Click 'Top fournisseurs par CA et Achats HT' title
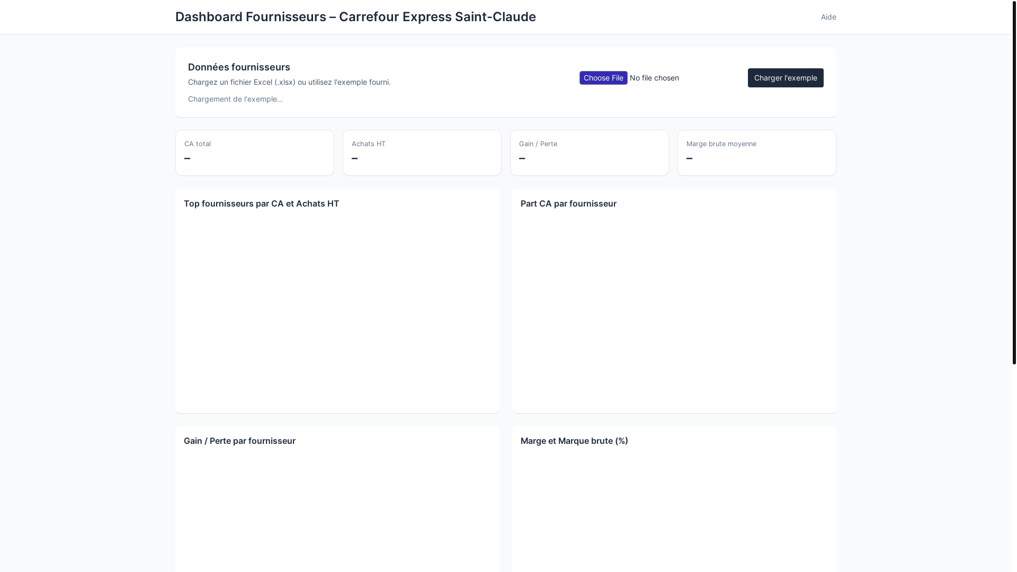Image resolution: width=1017 pixels, height=572 pixels. pyautogui.click(x=261, y=203)
